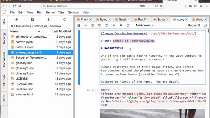Go to the home folder breadcrumb icon

(12, 26)
